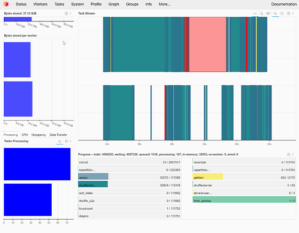Open the System page
Screen dimensions: 299x233
coord(77,4)
